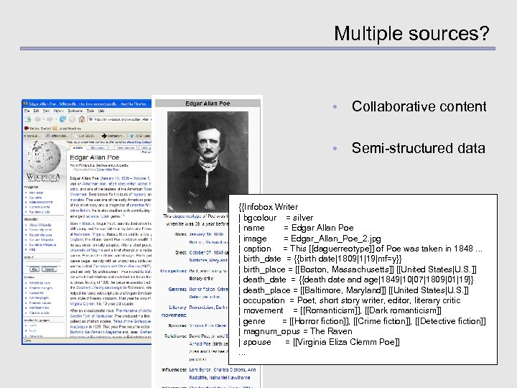
Task: Click the Latest Headlines feed icon
Action: [x=55, y=129]
